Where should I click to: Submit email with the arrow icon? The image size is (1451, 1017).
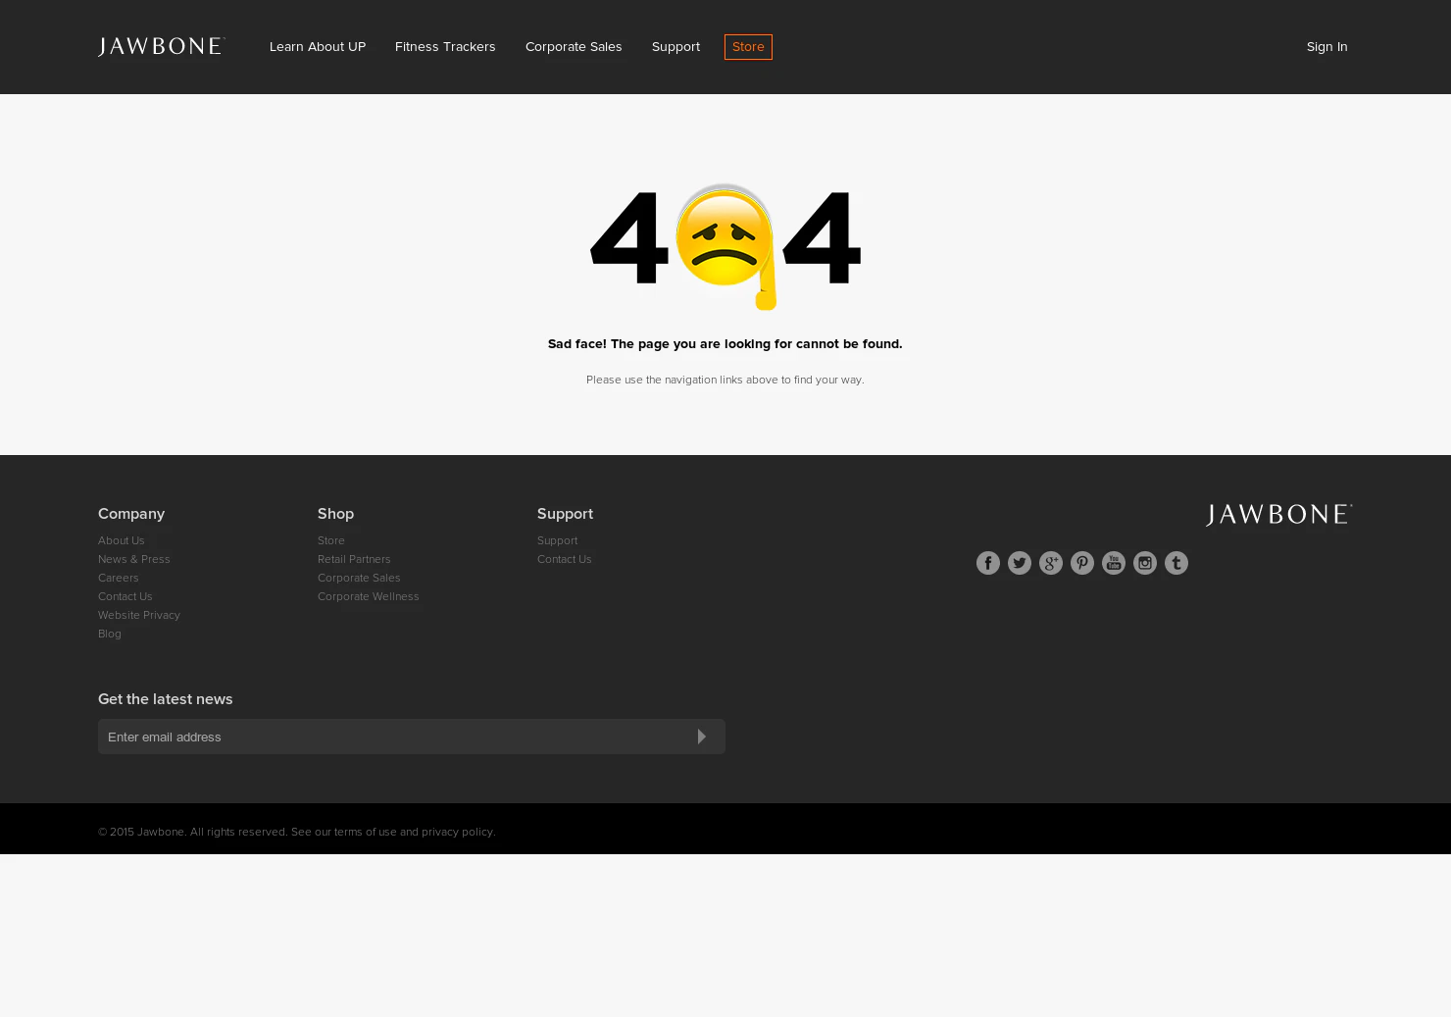(702, 737)
